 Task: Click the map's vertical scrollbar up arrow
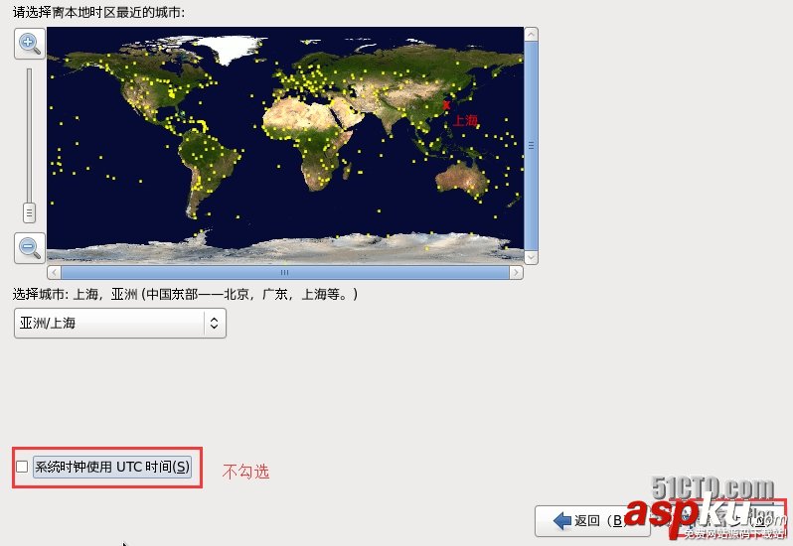pos(531,34)
